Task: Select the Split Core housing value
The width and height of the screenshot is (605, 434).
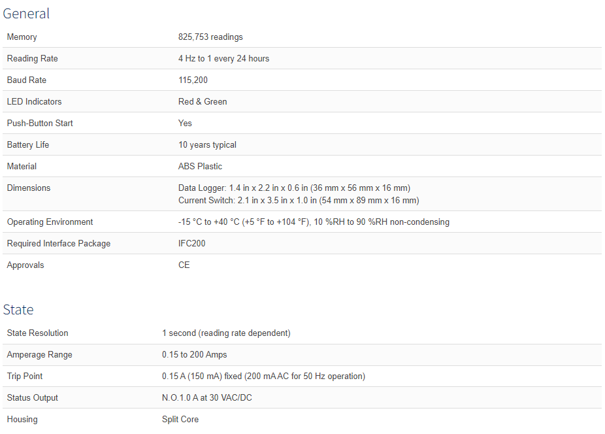Action: point(180,420)
